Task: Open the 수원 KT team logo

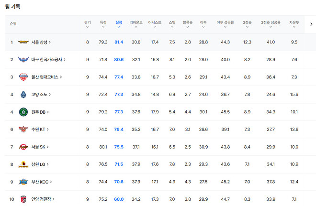Action: [23, 130]
